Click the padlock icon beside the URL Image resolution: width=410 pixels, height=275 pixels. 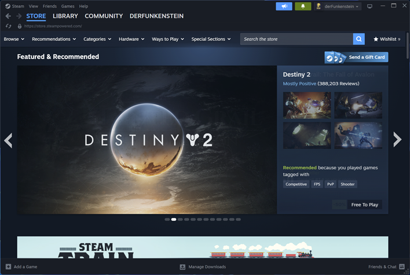[20, 26]
